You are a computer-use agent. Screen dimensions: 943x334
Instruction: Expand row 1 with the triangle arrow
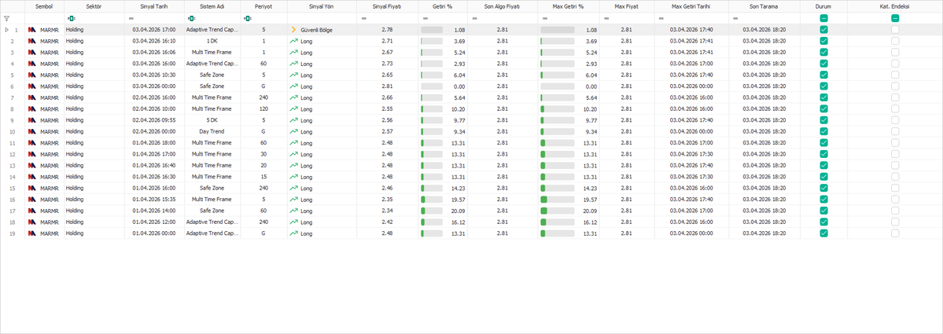pos(6,29)
